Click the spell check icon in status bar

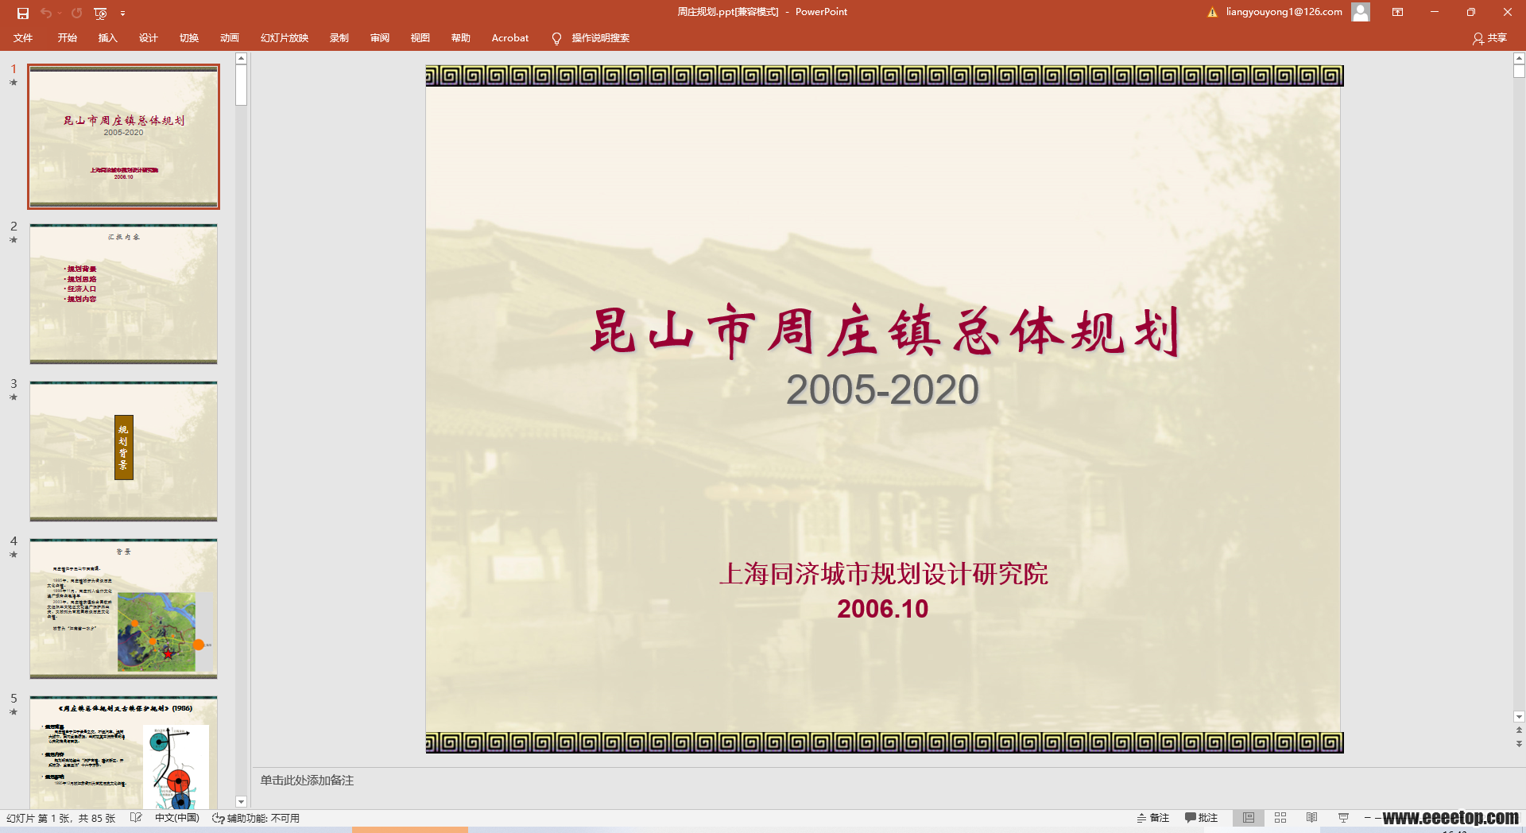[x=136, y=818]
